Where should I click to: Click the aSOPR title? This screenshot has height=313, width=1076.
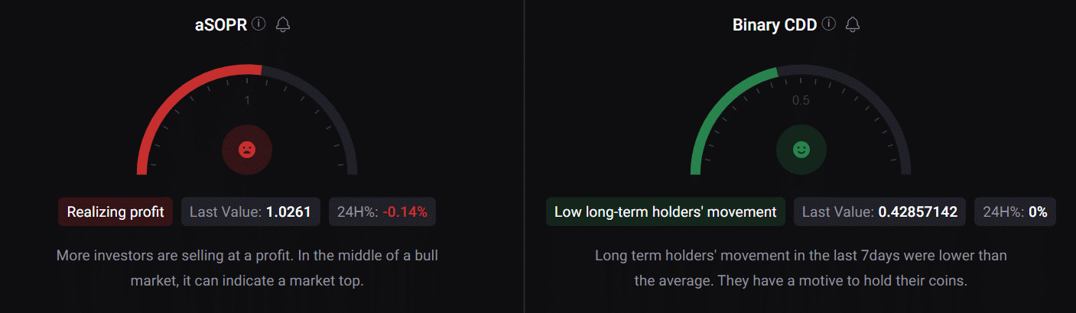220,24
